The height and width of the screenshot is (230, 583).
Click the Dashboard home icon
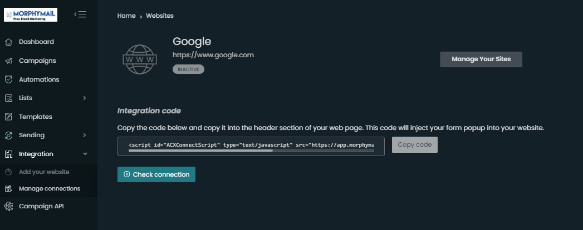click(8, 42)
